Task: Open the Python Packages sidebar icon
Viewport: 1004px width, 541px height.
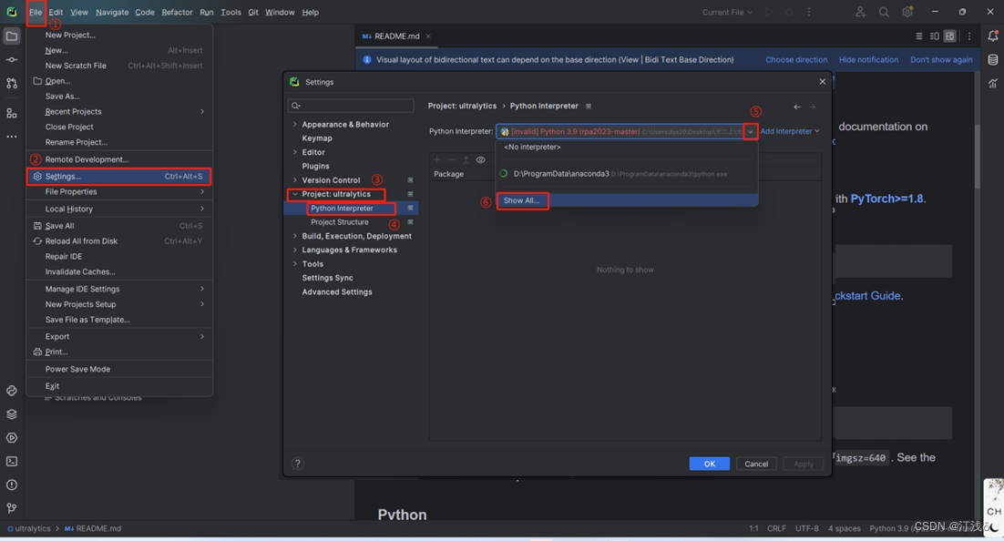Action: (12, 391)
